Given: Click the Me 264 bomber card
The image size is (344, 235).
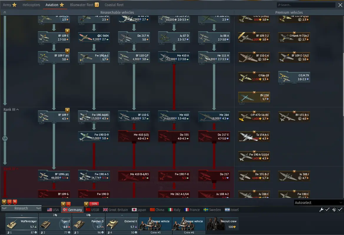Looking at the screenshot, I should point(214,117).
